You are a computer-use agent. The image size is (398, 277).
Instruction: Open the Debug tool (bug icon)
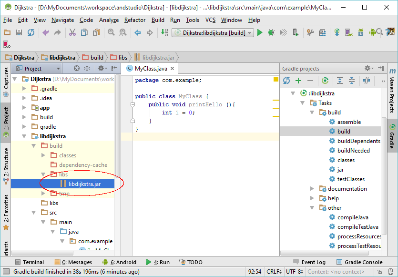click(x=271, y=33)
